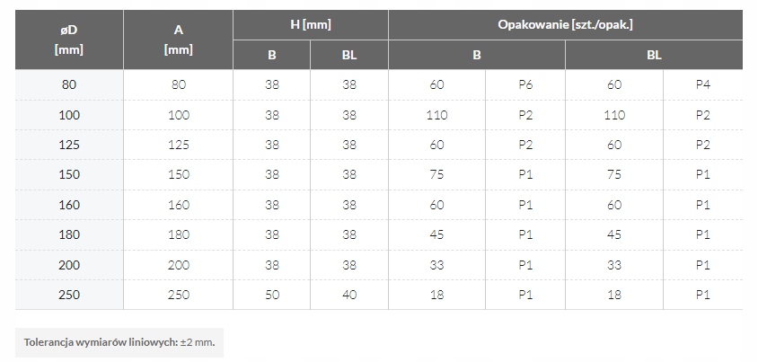Click the H value 50 in the 250 row
Image resolution: width=758 pixels, height=362 pixels.
coord(271,296)
